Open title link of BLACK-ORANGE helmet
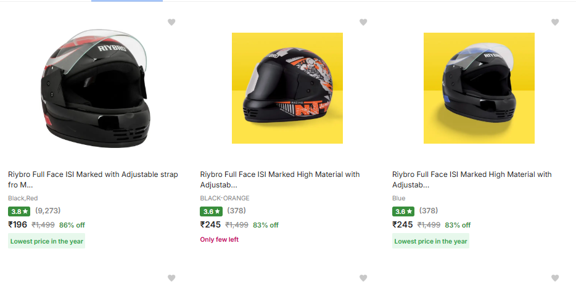 (x=280, y=179)
